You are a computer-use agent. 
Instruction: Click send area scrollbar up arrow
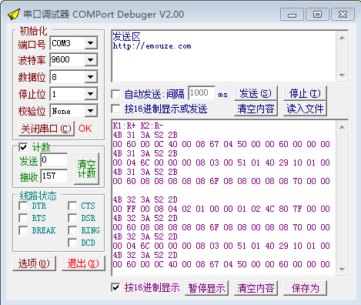click(x=342, y=38)
